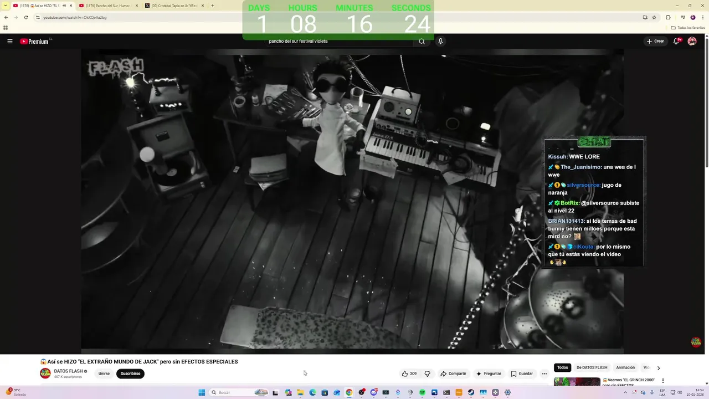
Task: Open Chrome three-dot menu
Action: click(702, 17)
